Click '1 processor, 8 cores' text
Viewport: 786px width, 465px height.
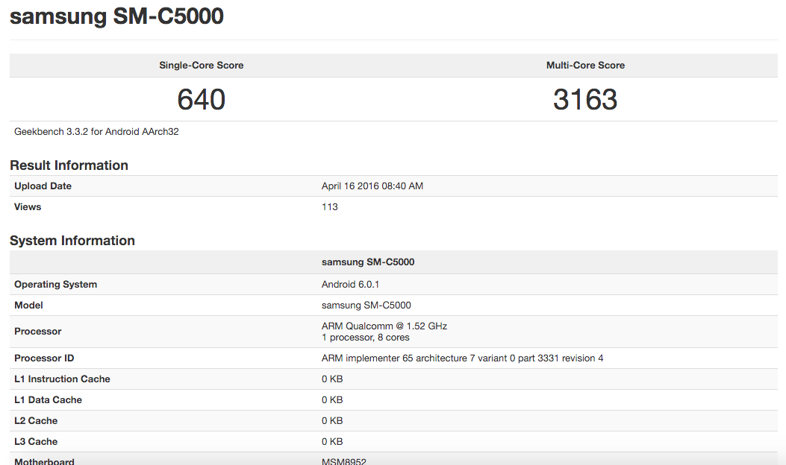coord(366,338)
